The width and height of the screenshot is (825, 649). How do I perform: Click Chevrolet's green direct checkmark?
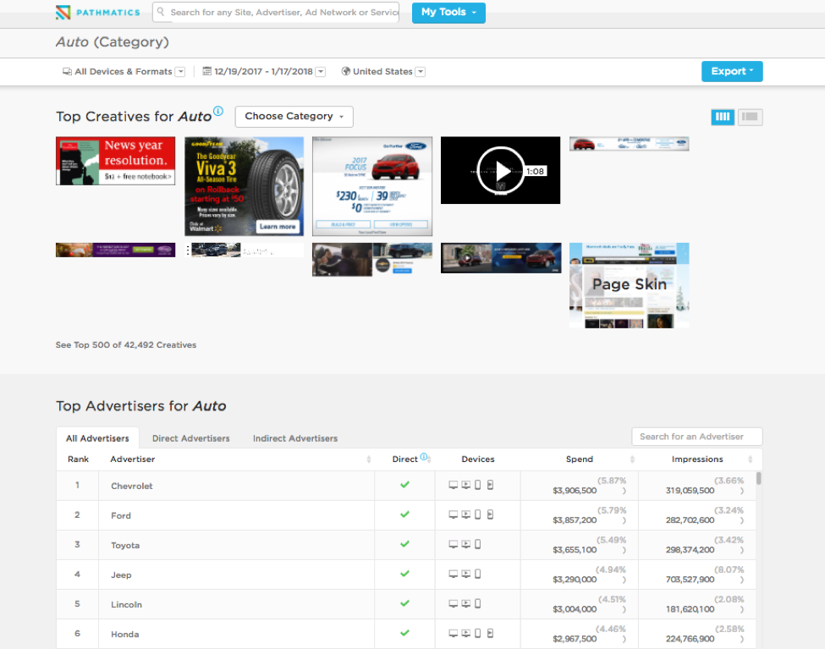click(x=404, y=485)
